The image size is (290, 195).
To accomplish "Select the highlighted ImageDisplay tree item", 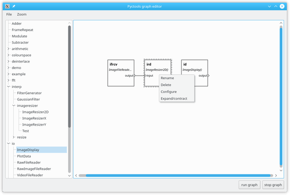I will [42, 150].
